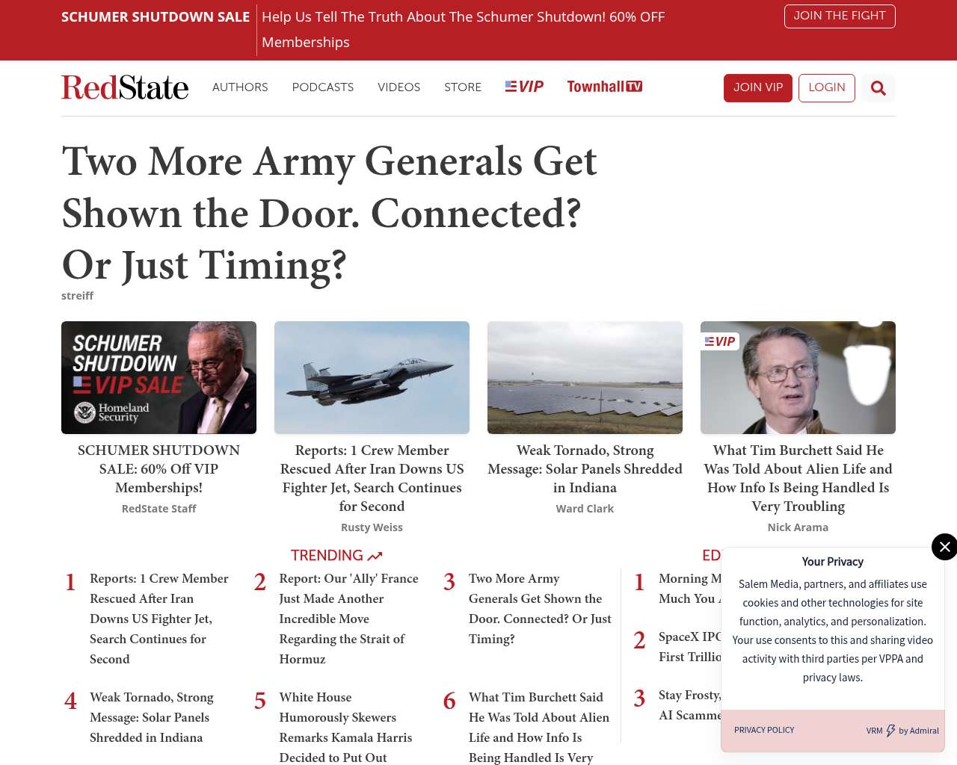Click the search magnifier icon
The height and width of the screenshot is (765, 957).
(x=878, y=88)
